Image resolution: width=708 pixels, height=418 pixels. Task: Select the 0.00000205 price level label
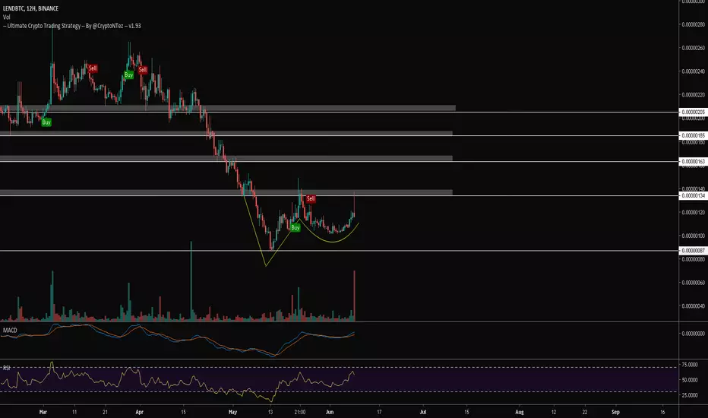(693, 112)
